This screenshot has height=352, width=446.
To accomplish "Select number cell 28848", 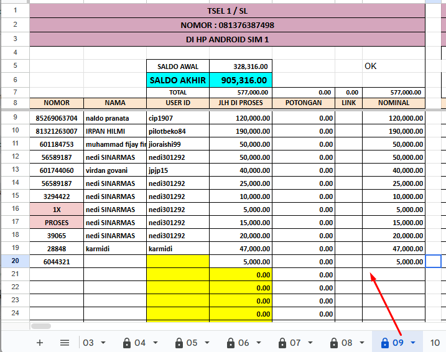I will click(57, 249).
